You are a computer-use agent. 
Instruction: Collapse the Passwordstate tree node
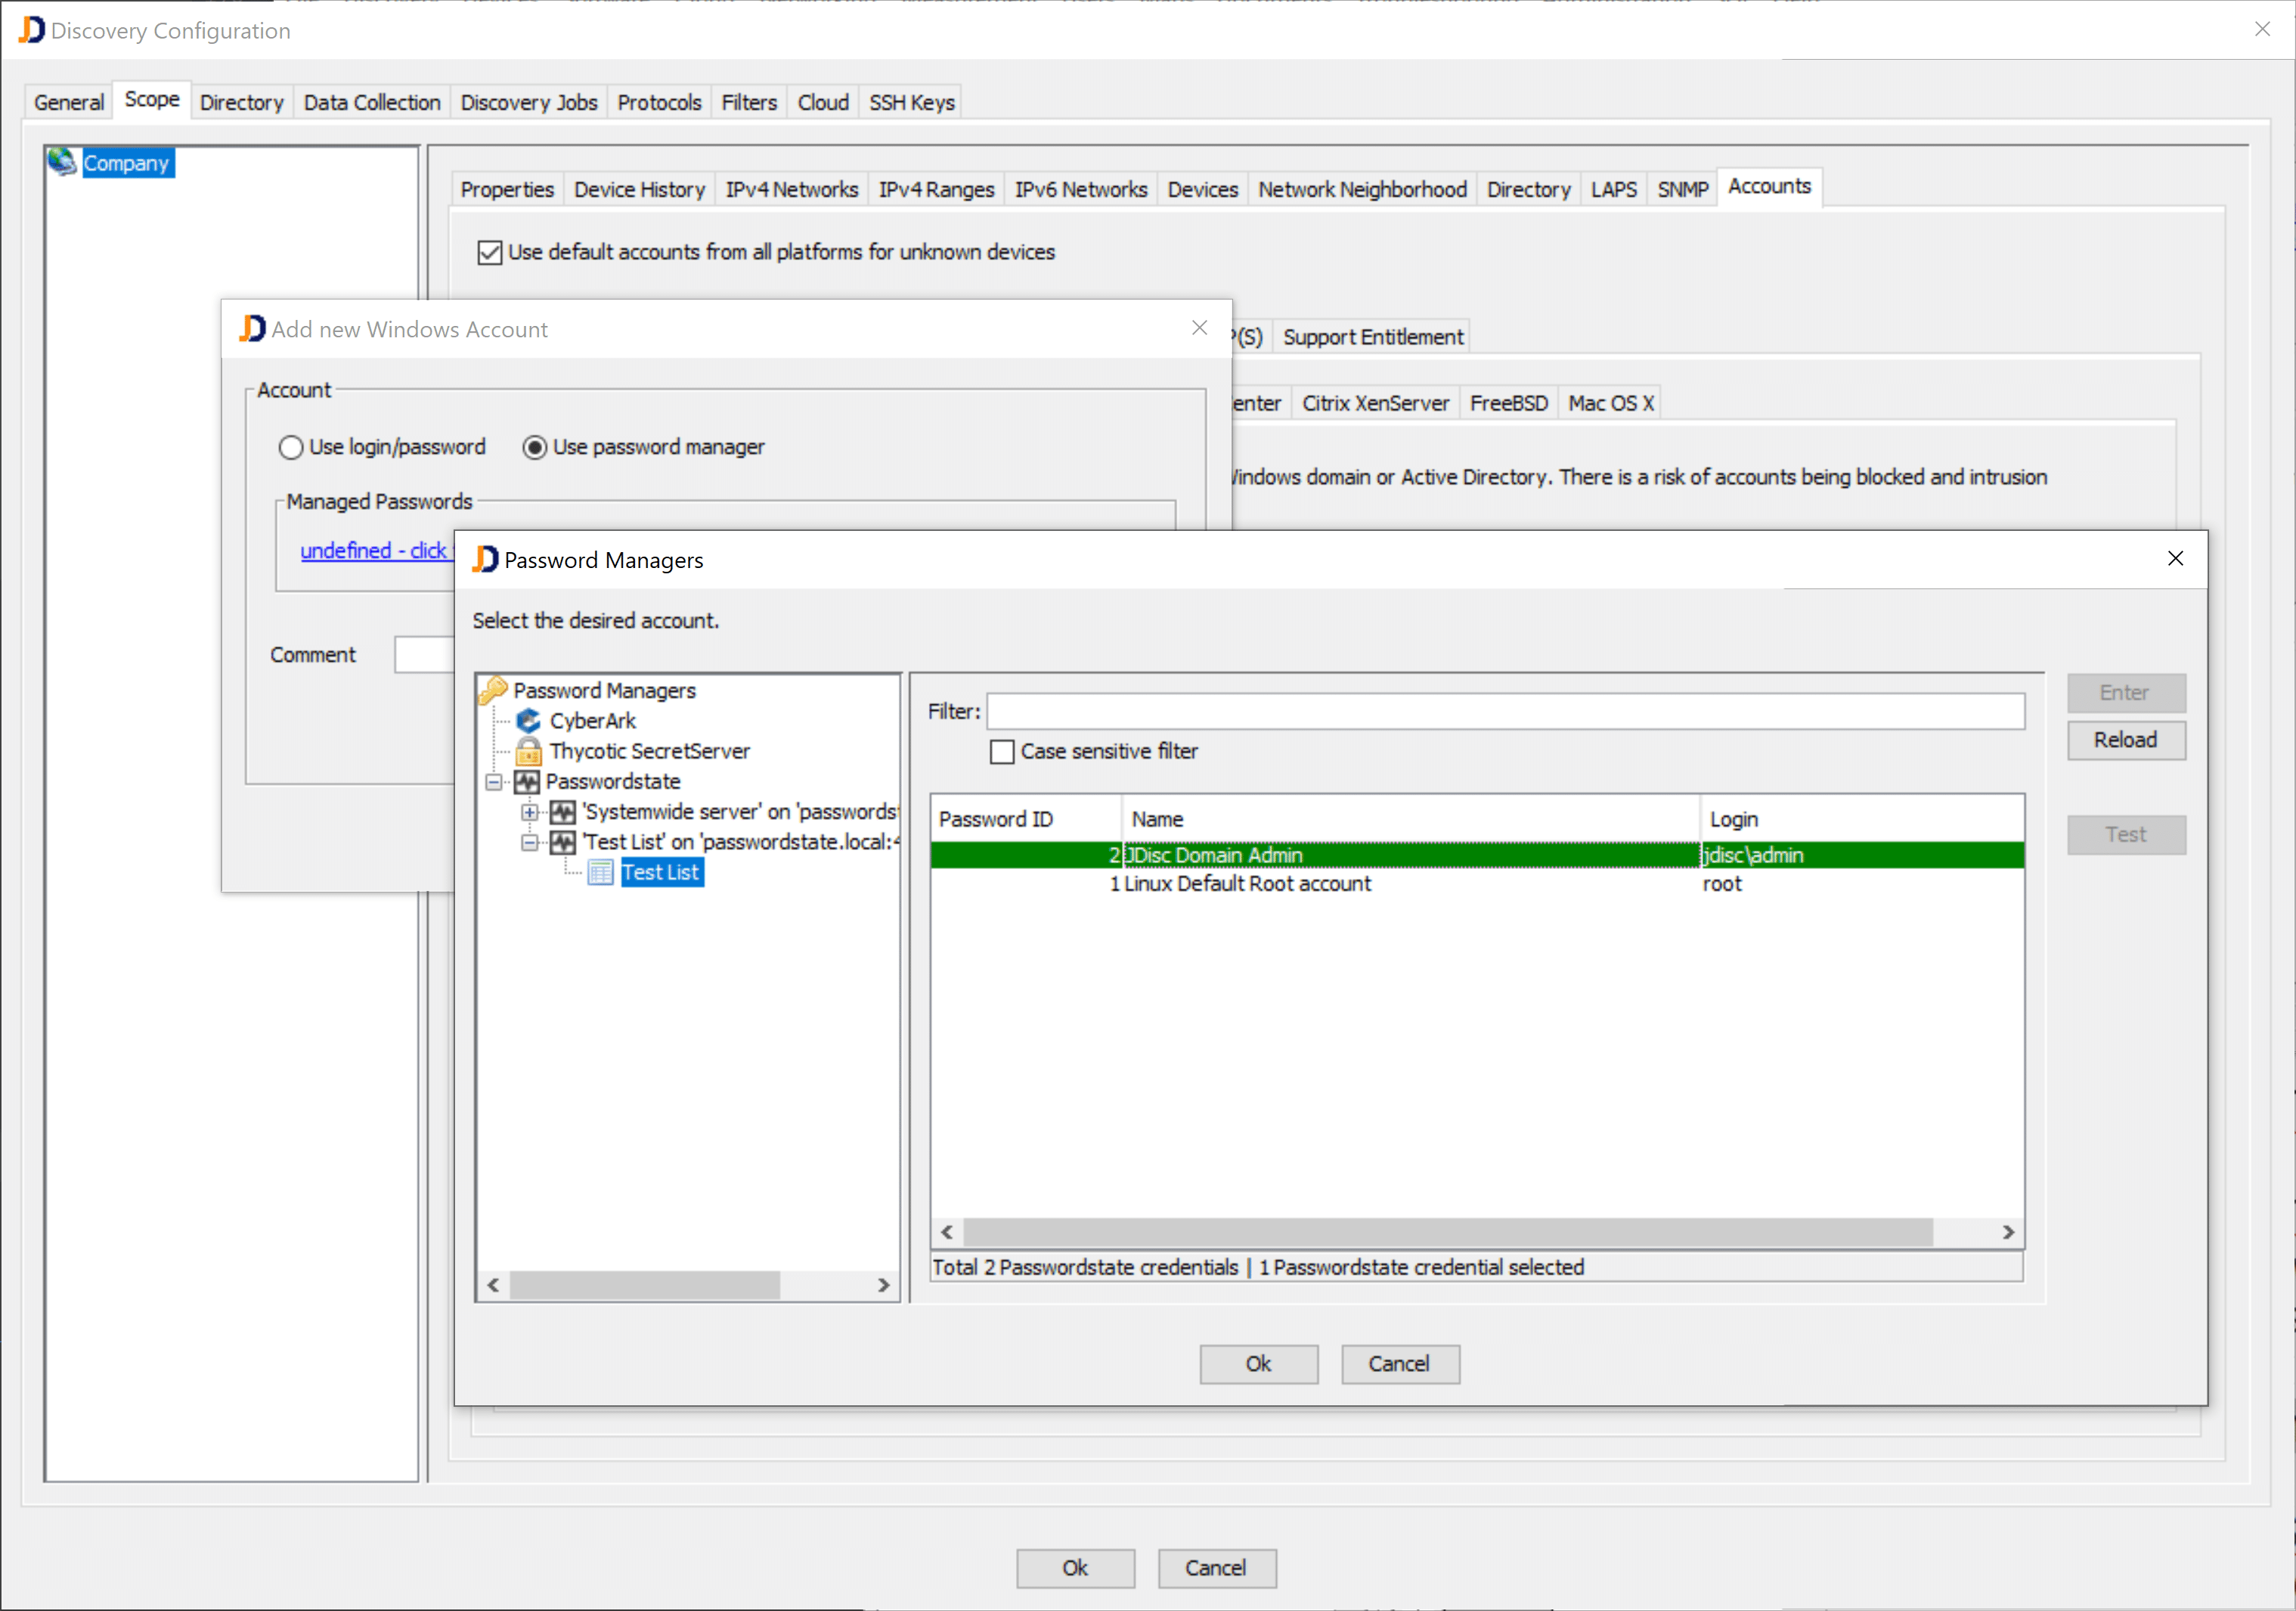tap(494, 781)
